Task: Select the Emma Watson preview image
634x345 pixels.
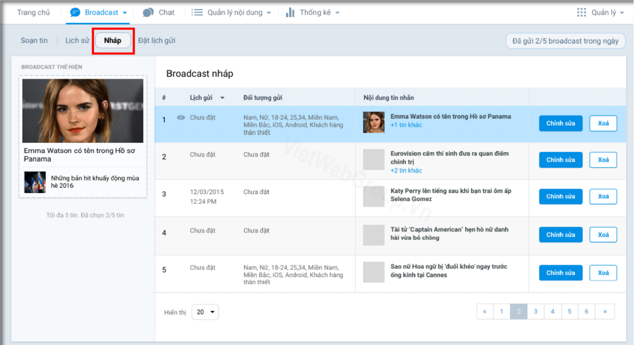Action: [83, 111]
